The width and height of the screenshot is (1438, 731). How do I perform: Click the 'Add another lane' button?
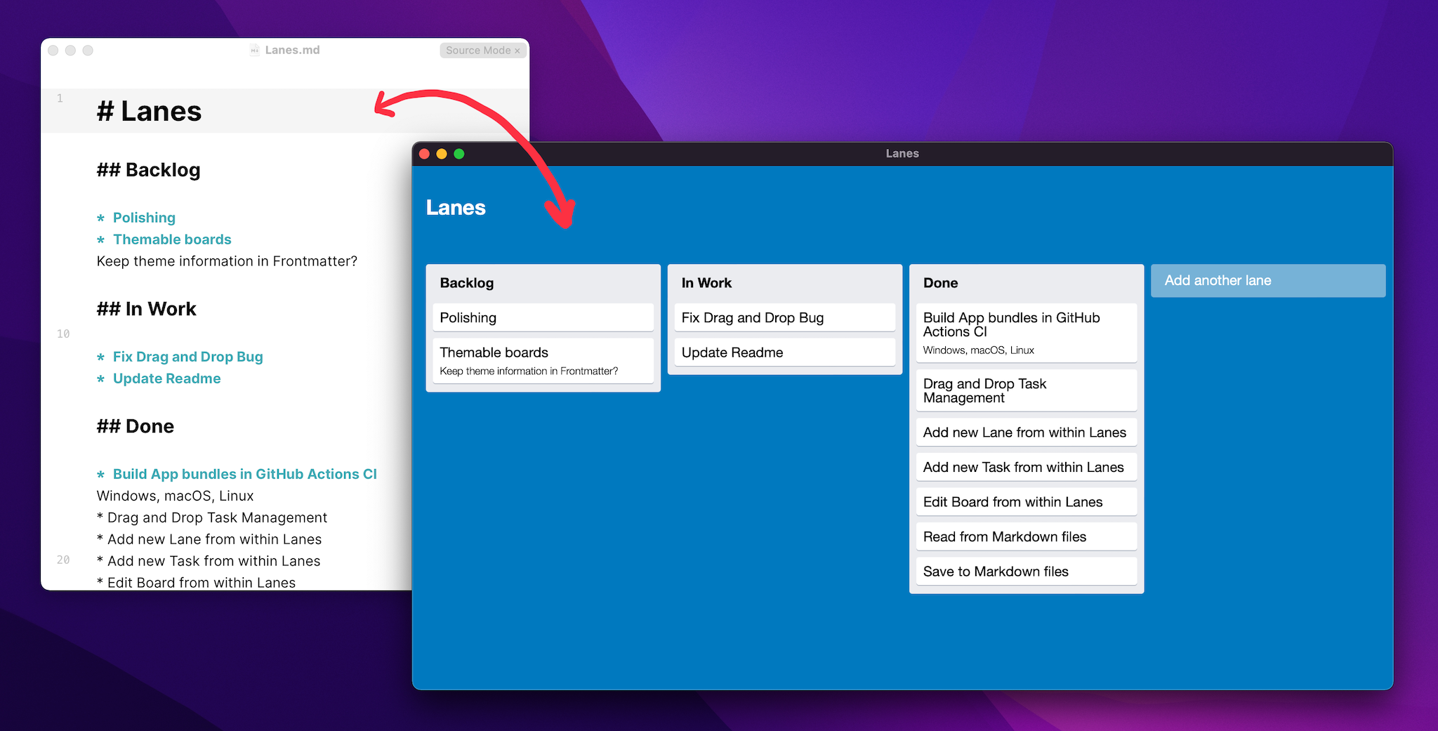[1267, 281]
